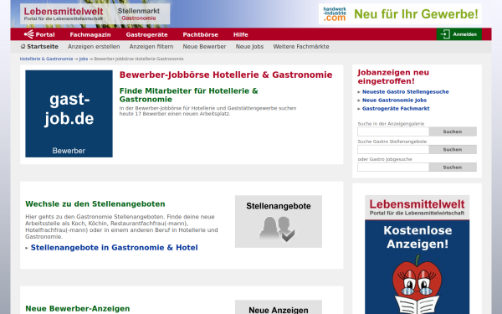Click the Neue Bewerber-Anzeigen heading
The image size is (502, 314).
click(x=78, y=308)
